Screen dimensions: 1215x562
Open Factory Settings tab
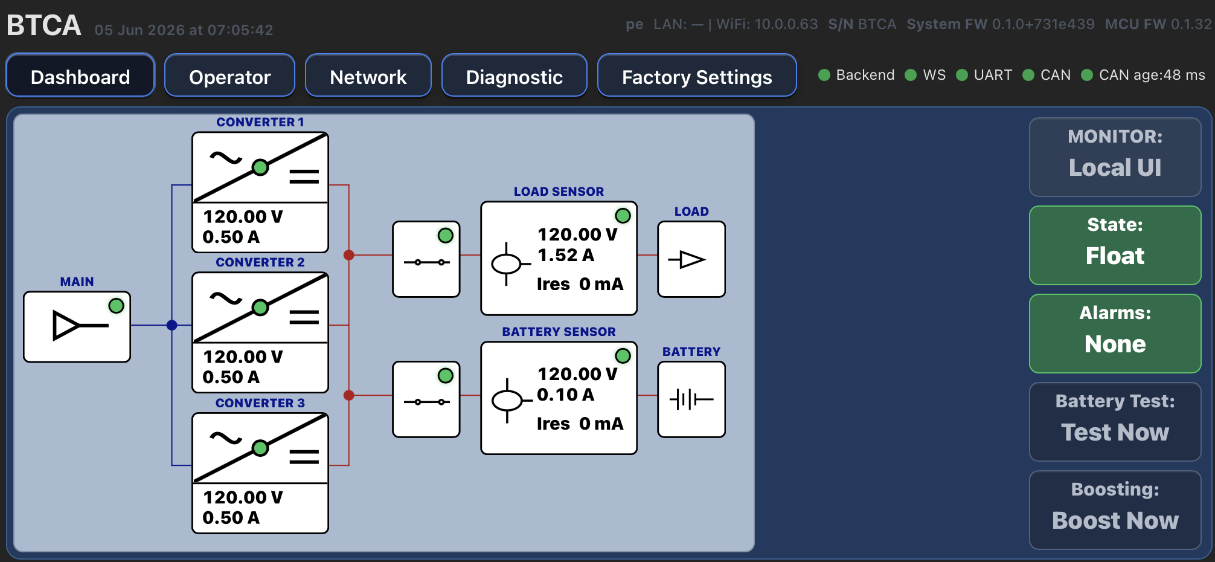[697, 76]
